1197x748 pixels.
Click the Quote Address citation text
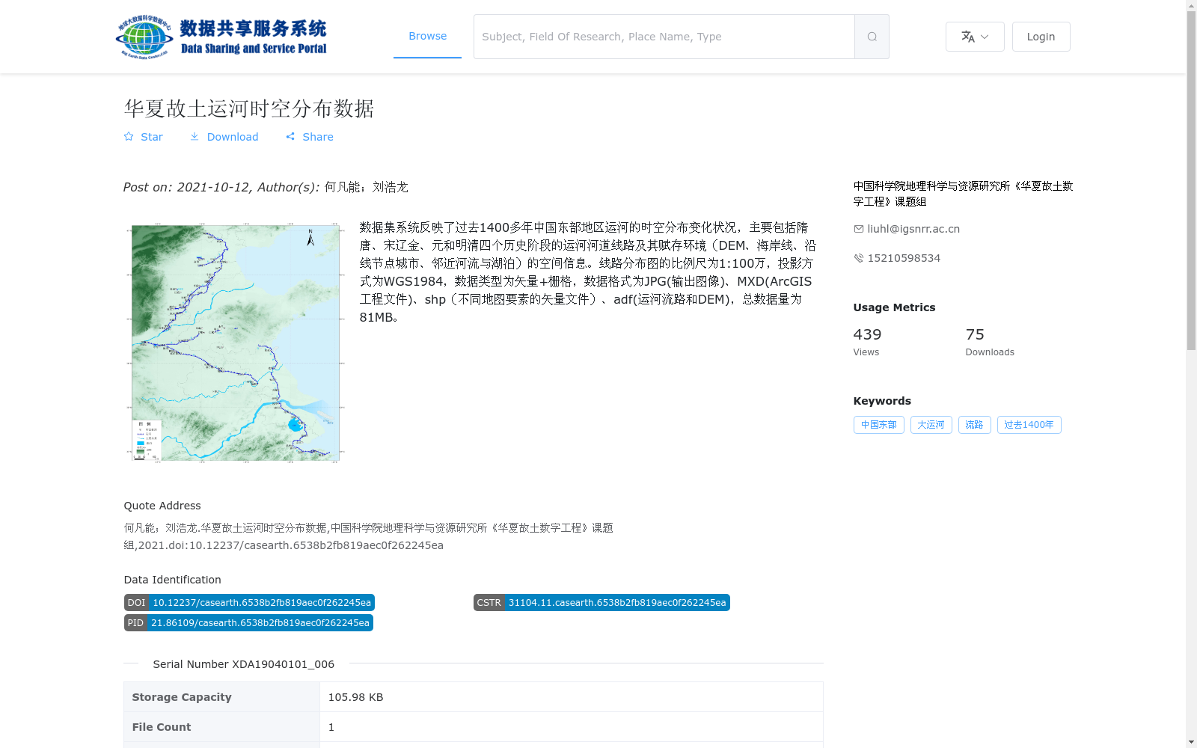point(369,536)
